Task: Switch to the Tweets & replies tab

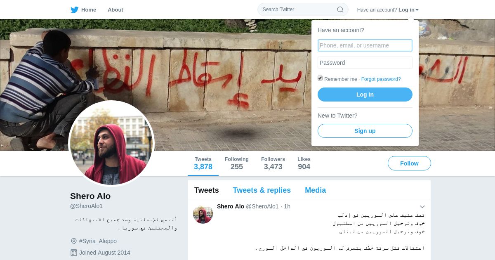Action: [262, 190]
